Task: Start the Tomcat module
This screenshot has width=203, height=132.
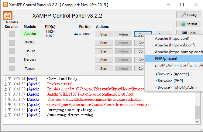Action: [x=104, y=69]
